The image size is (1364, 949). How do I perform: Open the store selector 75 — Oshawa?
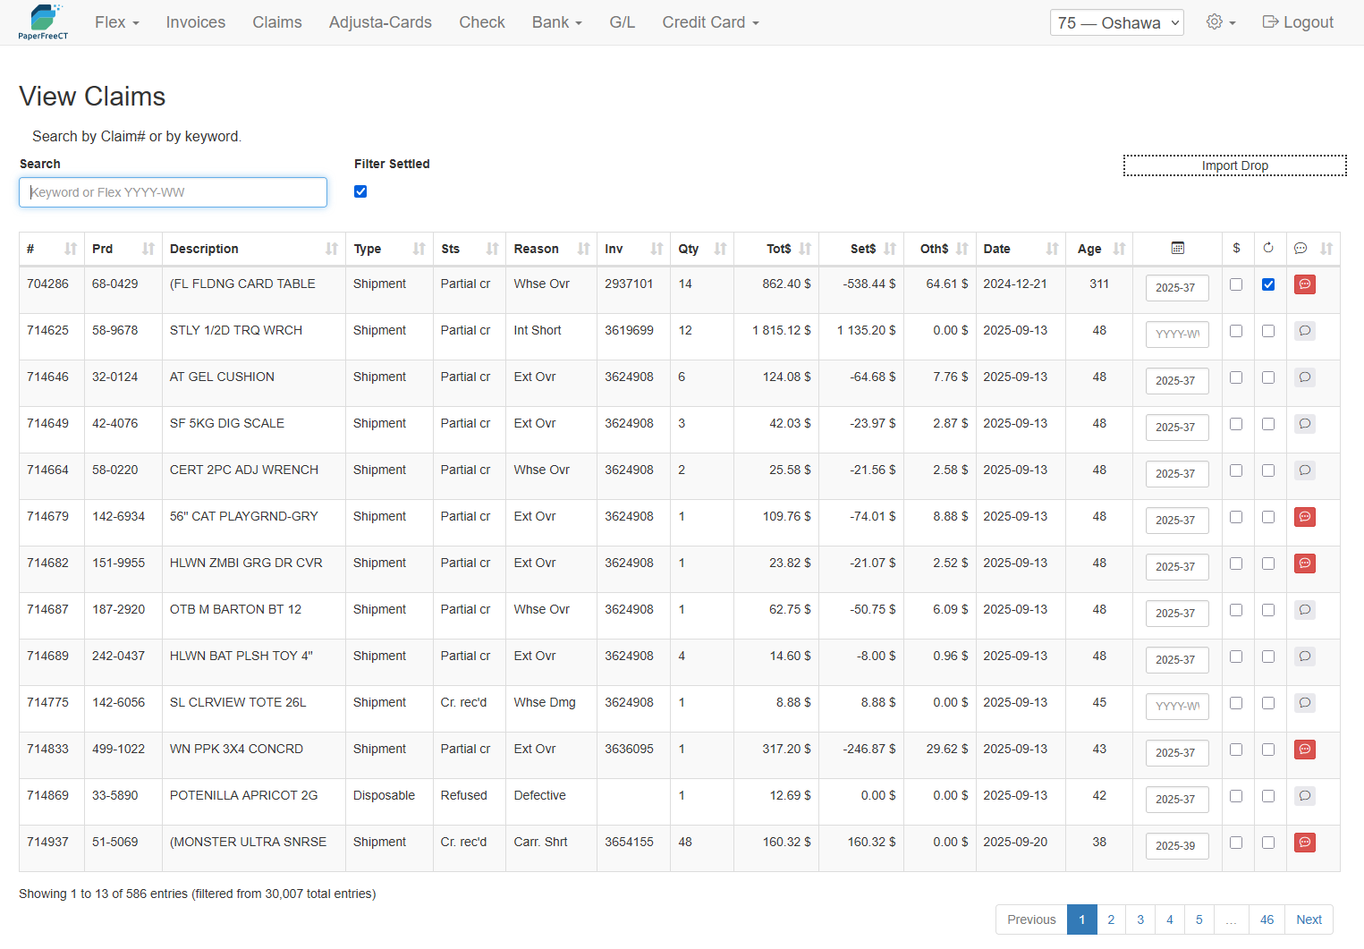1116,22
